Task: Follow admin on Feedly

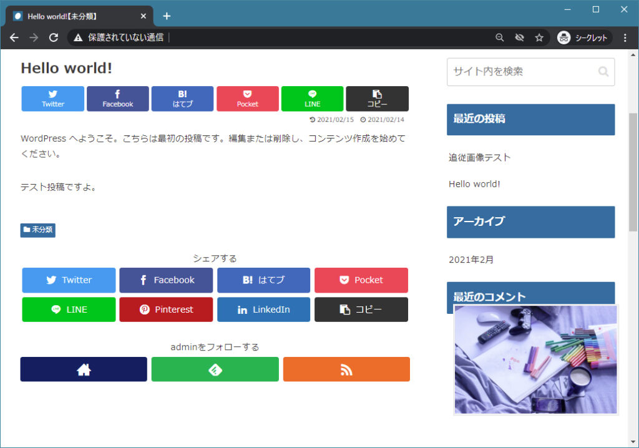Action: pos(215,369)
